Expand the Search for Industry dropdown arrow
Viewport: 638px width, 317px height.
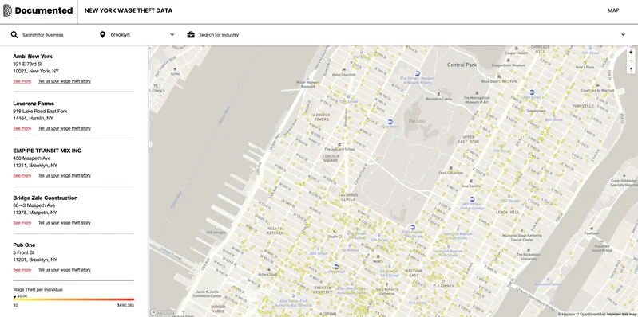(623, 35)
